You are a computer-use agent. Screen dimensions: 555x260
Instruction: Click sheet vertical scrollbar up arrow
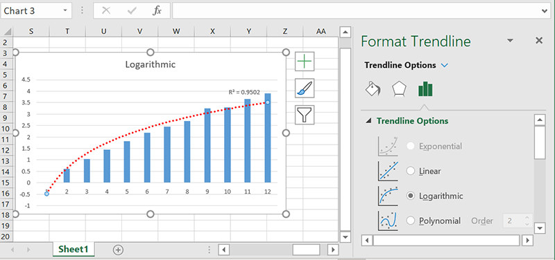345,32
